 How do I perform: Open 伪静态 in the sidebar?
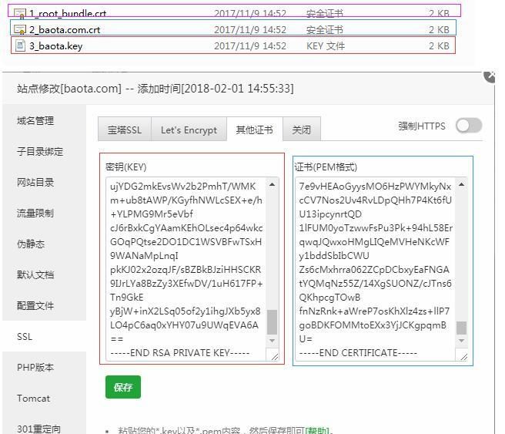tap(31, 244)
